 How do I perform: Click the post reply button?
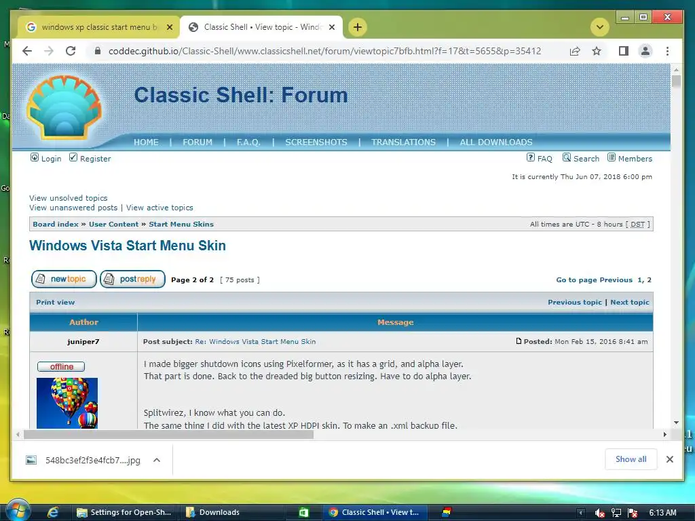(x=132, y=279)
